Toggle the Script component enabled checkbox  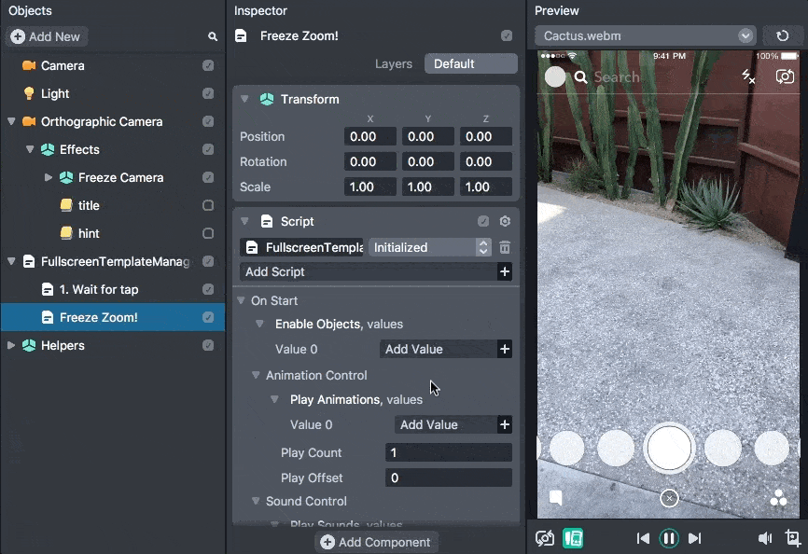(483, 221)
